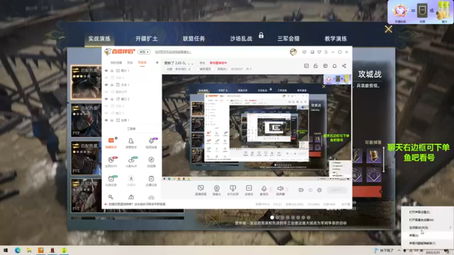
Task: Open the user avatar in the title bar
Action: 293,52
